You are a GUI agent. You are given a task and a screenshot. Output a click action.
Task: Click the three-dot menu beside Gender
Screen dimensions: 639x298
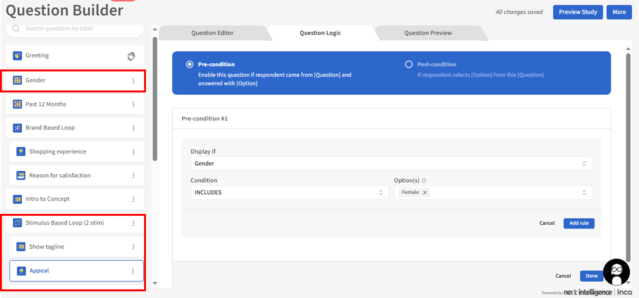pos(133,81)
